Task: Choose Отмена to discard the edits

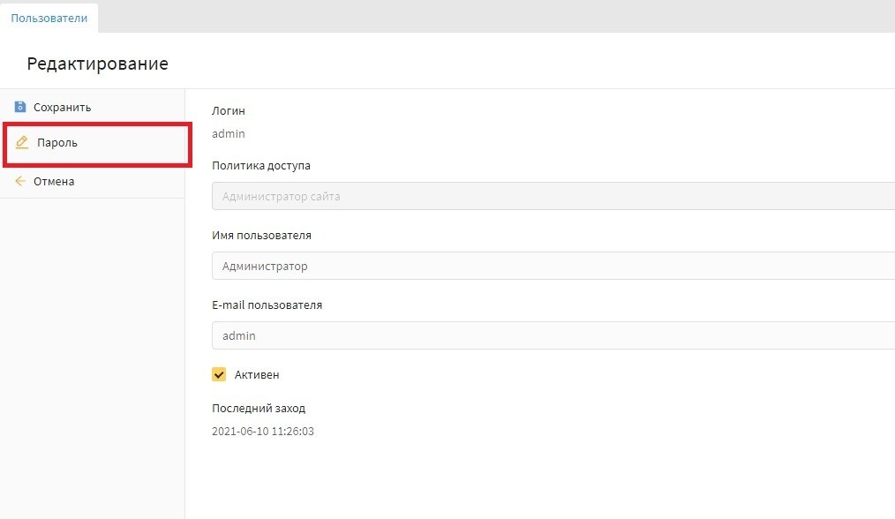Action: coord(54,181)
